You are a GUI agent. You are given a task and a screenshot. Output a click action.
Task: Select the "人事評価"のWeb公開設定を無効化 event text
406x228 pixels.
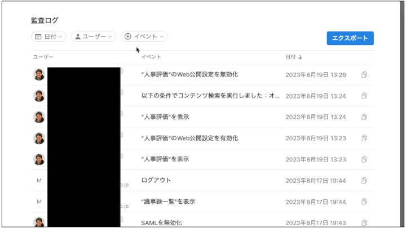coord(189,74)
